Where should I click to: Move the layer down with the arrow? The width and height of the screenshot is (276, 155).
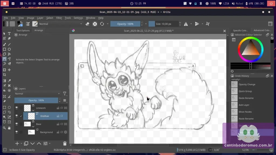pyautogui.click(x=33, y=144)
